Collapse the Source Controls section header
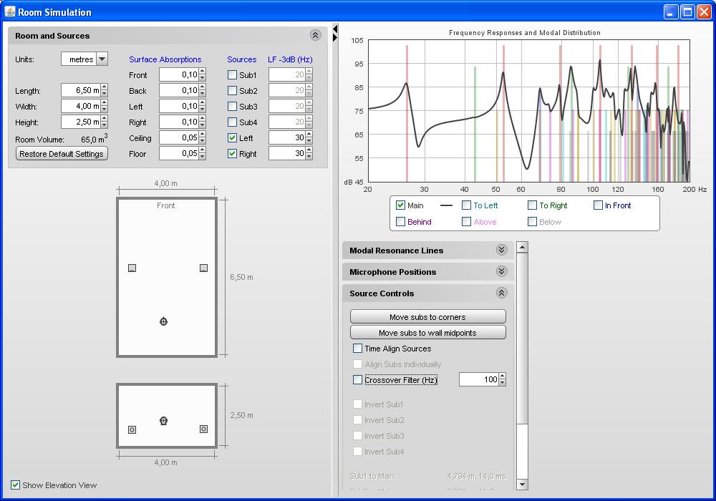Viewport: 716px width, 501px height. (501, 293)
